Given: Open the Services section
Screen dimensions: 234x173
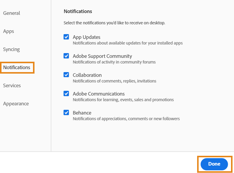Looking at the screenshot, I should (12, 85).
